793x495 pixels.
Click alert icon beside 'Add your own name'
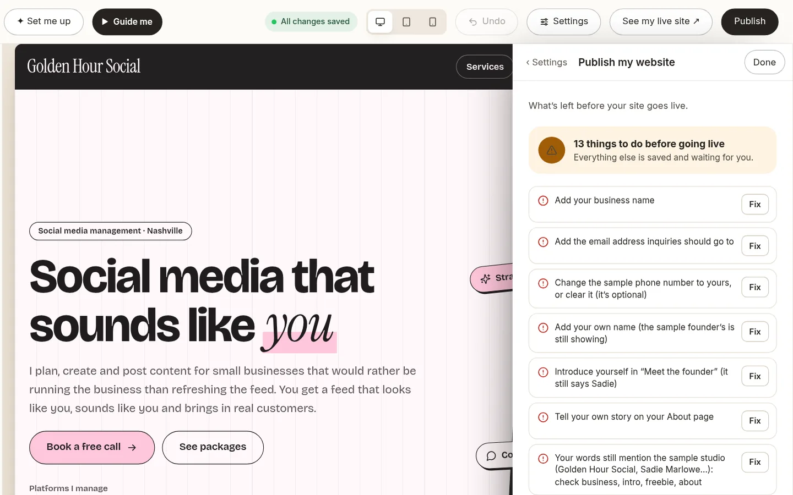tap(543, 328)
